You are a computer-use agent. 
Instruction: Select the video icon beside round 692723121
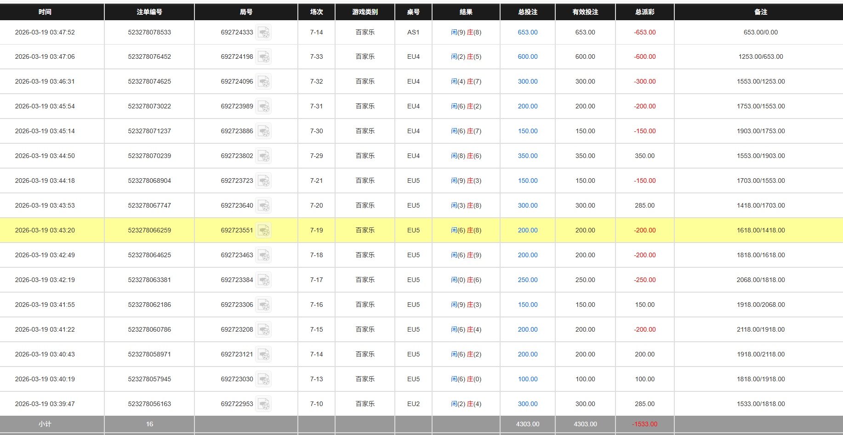pos(263,354)
